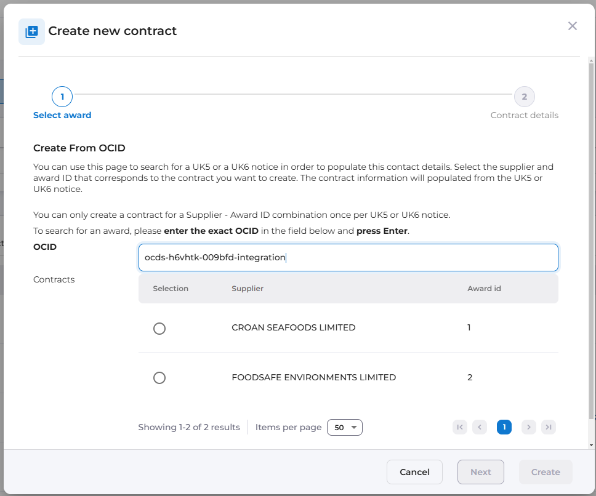596x496 pixels.
Task: Click step 1 Select award circle
Action: pyautogui.click(x=62, y=97)
